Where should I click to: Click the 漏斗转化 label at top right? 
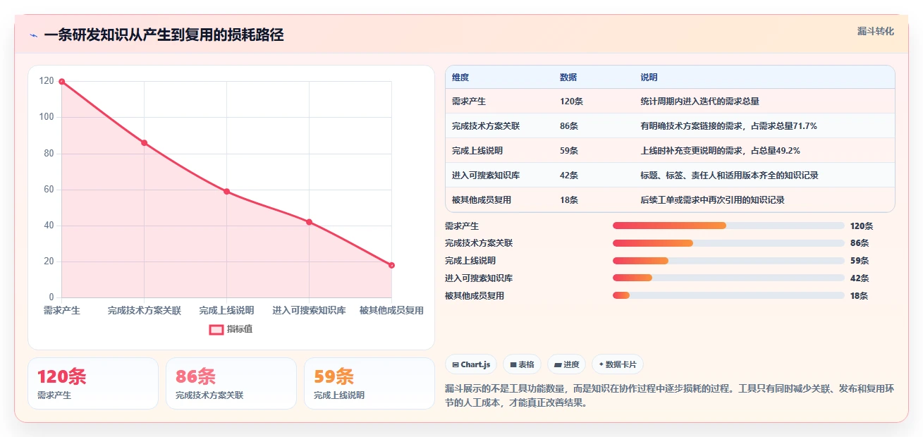pos(876,31)
